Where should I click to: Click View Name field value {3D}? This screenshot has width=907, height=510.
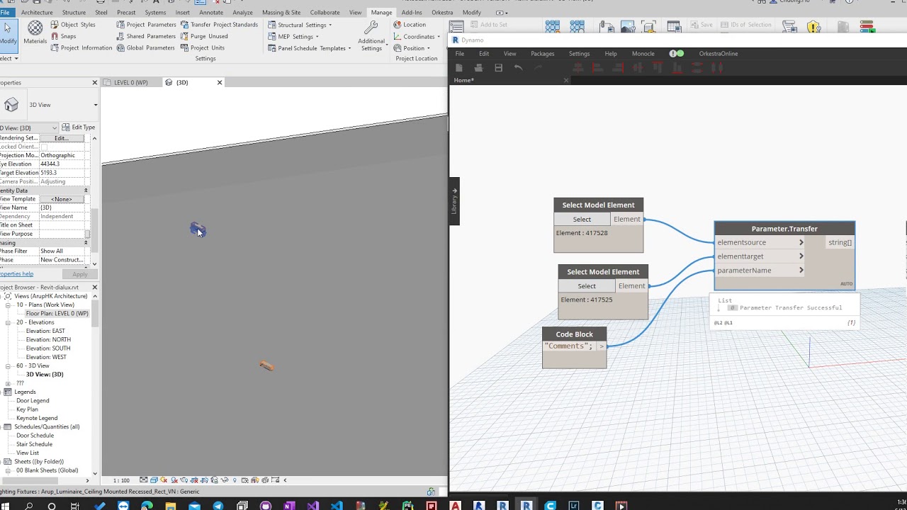coord(62,208)
